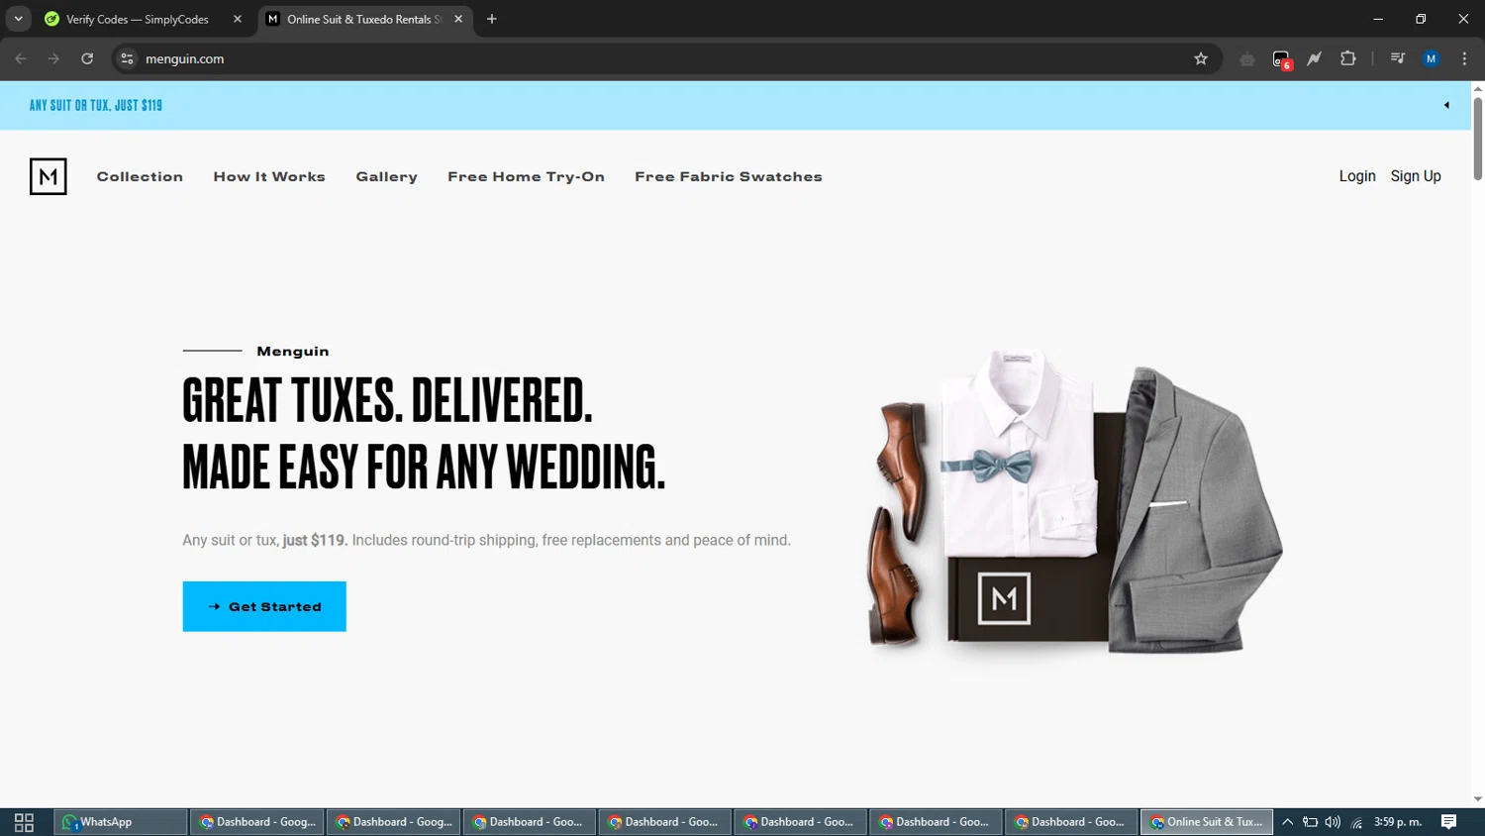This screenshot has height=836, width=1485.
Task: Go back to the previous page
Action: tap(21, 58)
